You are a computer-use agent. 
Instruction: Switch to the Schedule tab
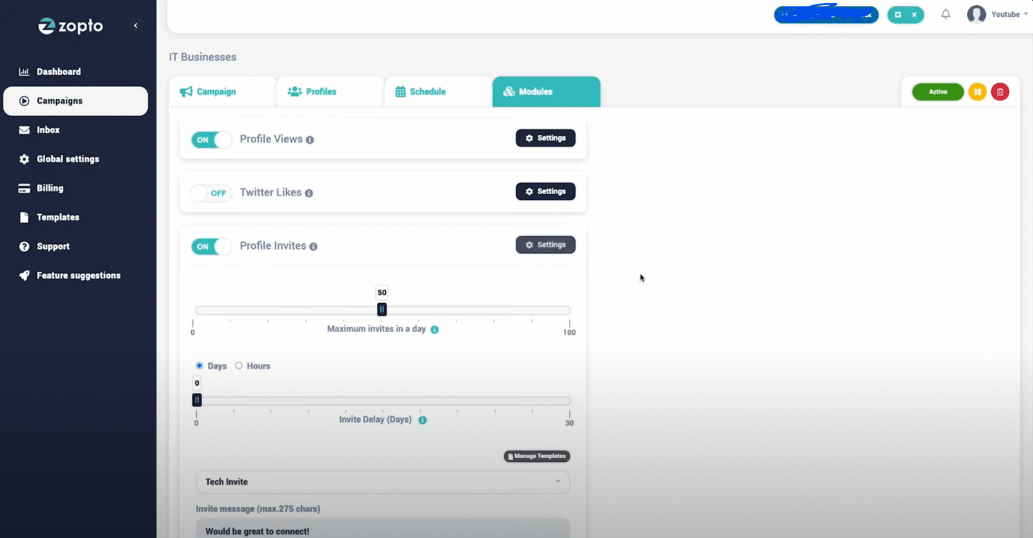pos(420,92)
